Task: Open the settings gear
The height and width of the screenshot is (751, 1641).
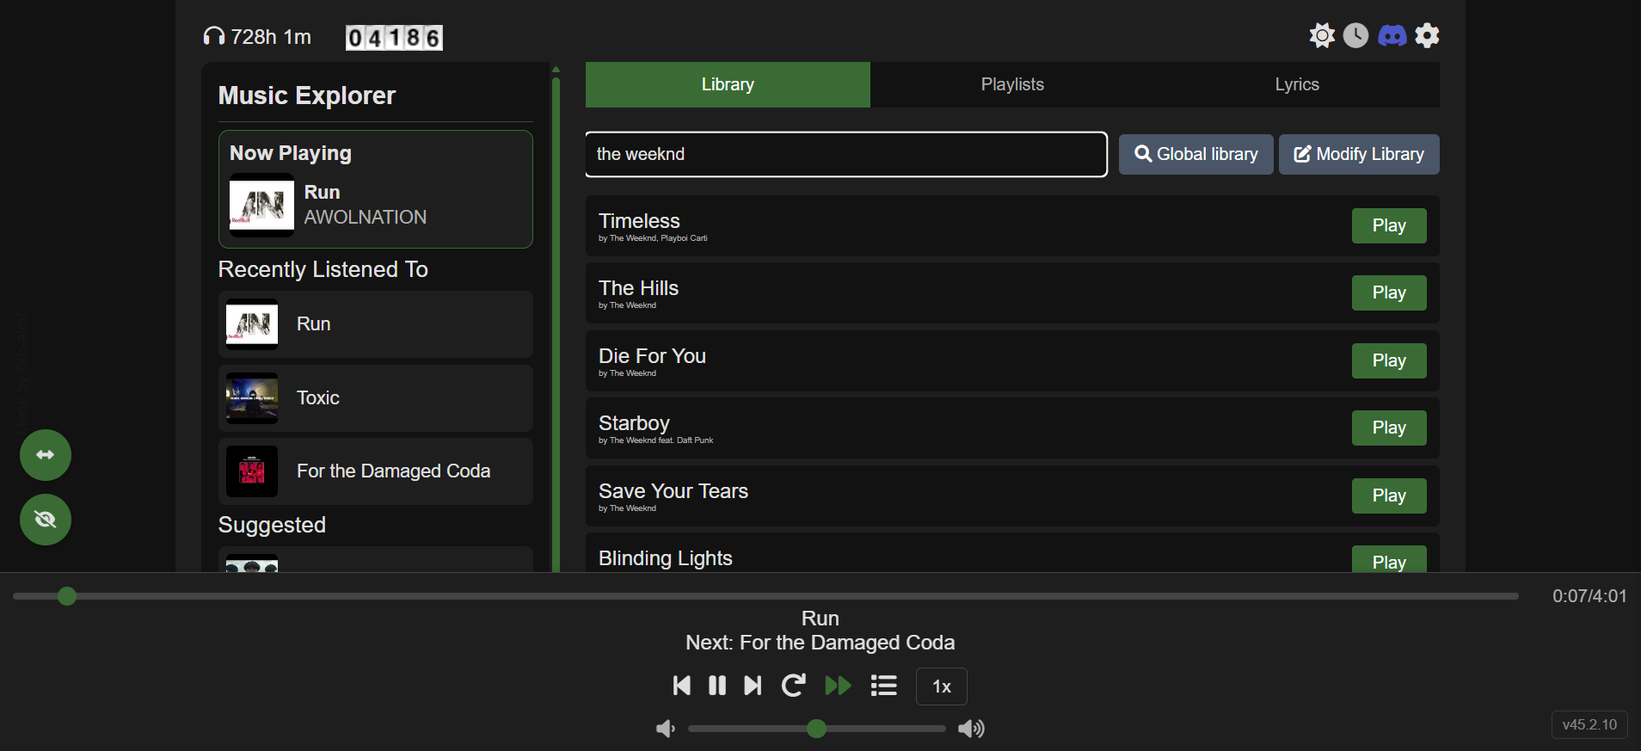Action: [x=1427, y=35]
